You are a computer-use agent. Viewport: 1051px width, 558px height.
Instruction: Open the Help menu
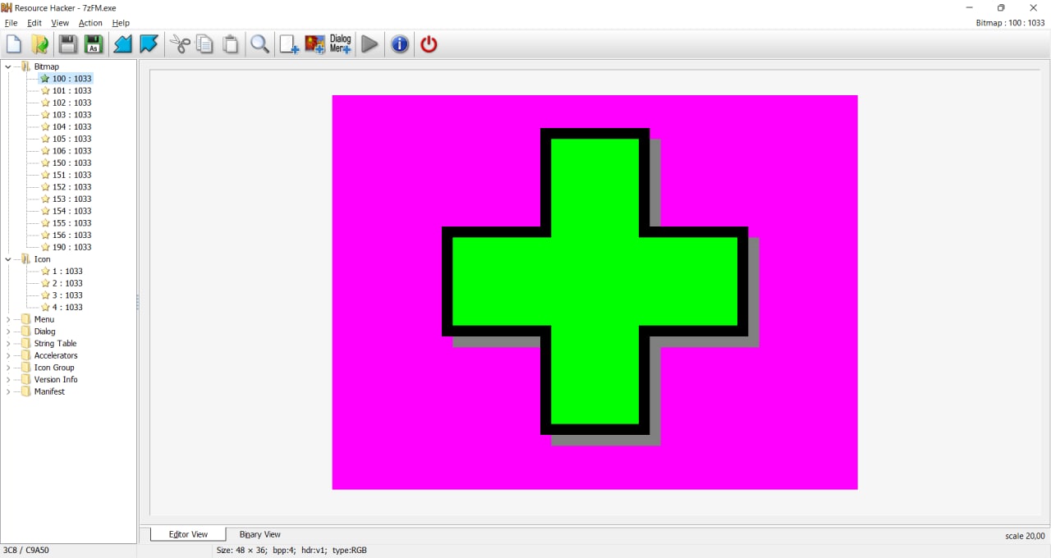[x=121, y=23]
